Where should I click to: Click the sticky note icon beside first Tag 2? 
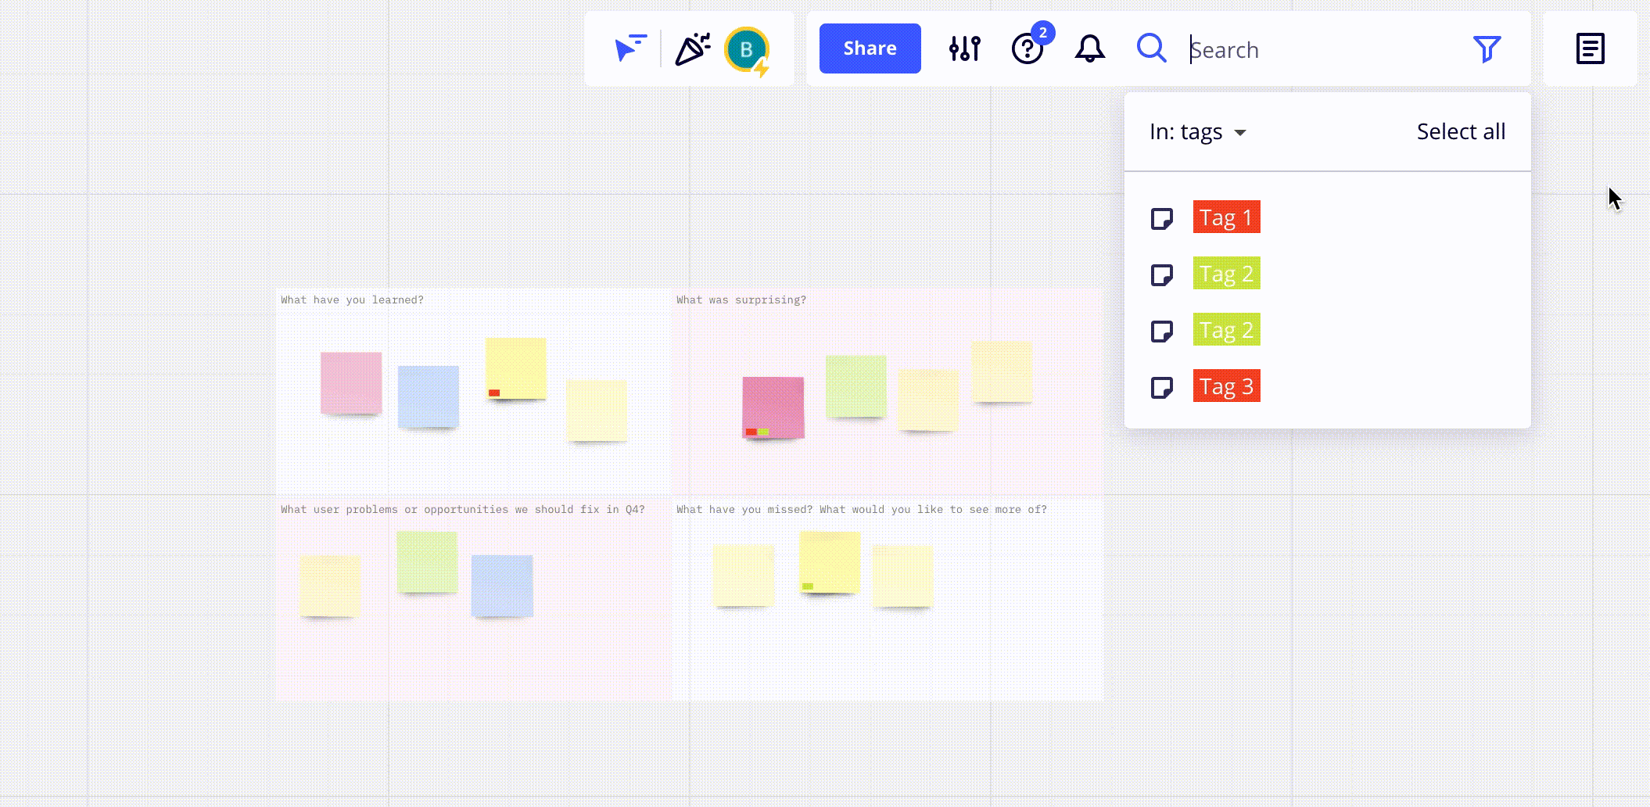tap(1161, 274)
